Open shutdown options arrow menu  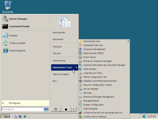click(x=74, y=109)
